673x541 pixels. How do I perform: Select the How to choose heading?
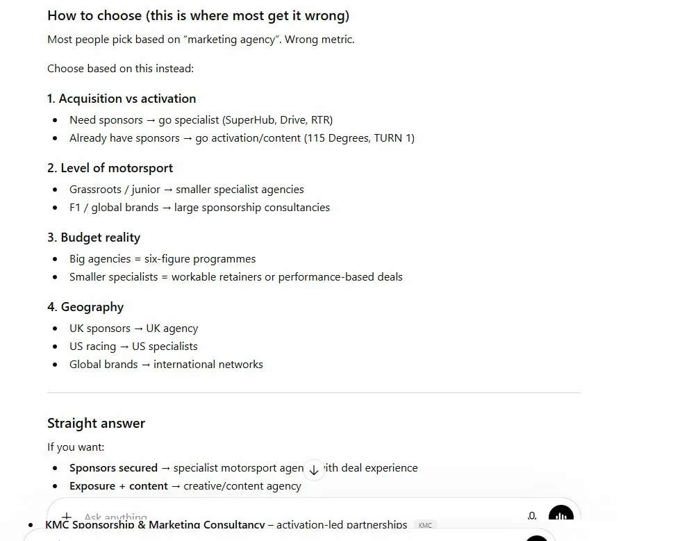pos(198,15)
